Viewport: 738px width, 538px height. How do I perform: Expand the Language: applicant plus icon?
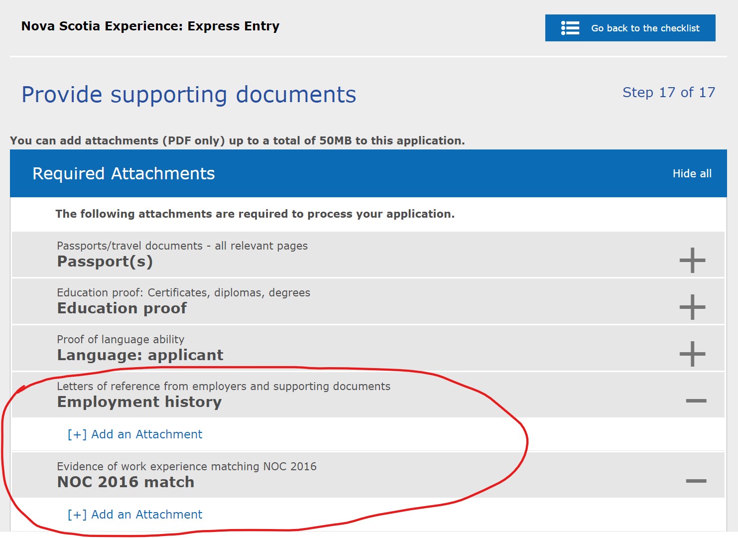pyautogui.click(x=693, y=354)
